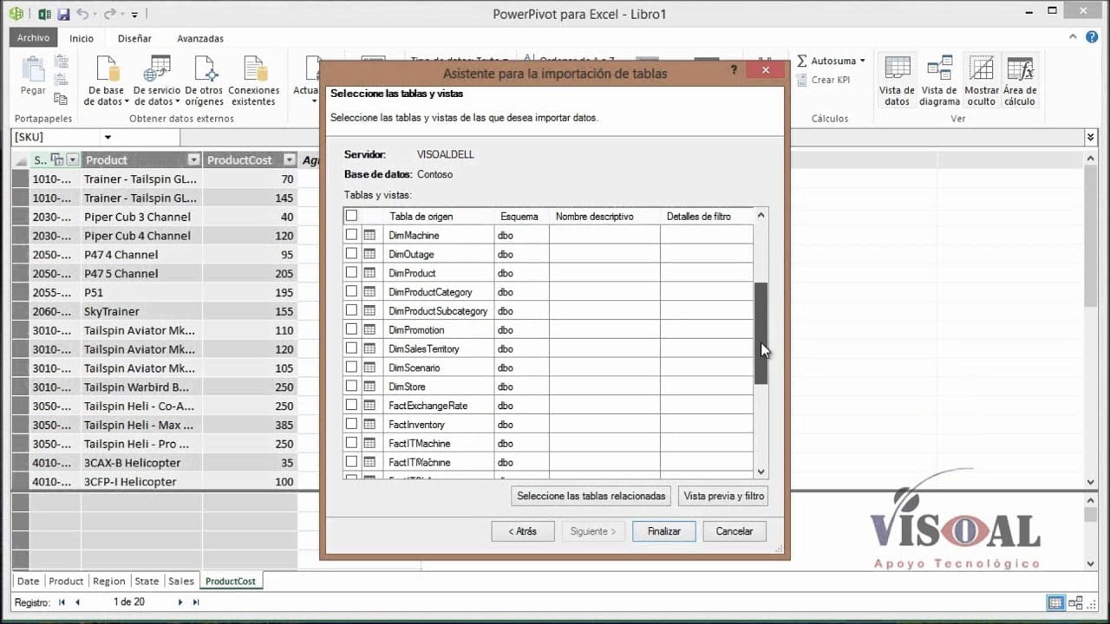Image resolution: width=1110 pixels, height=624 pixels.
Task: Check the DimOutage table checkbox
Action: click(351, 254)
